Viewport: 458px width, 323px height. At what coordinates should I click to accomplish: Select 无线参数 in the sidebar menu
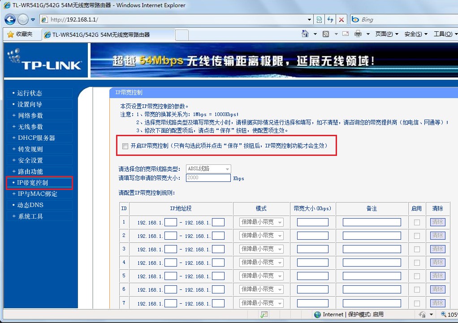[x=29, y=126]
